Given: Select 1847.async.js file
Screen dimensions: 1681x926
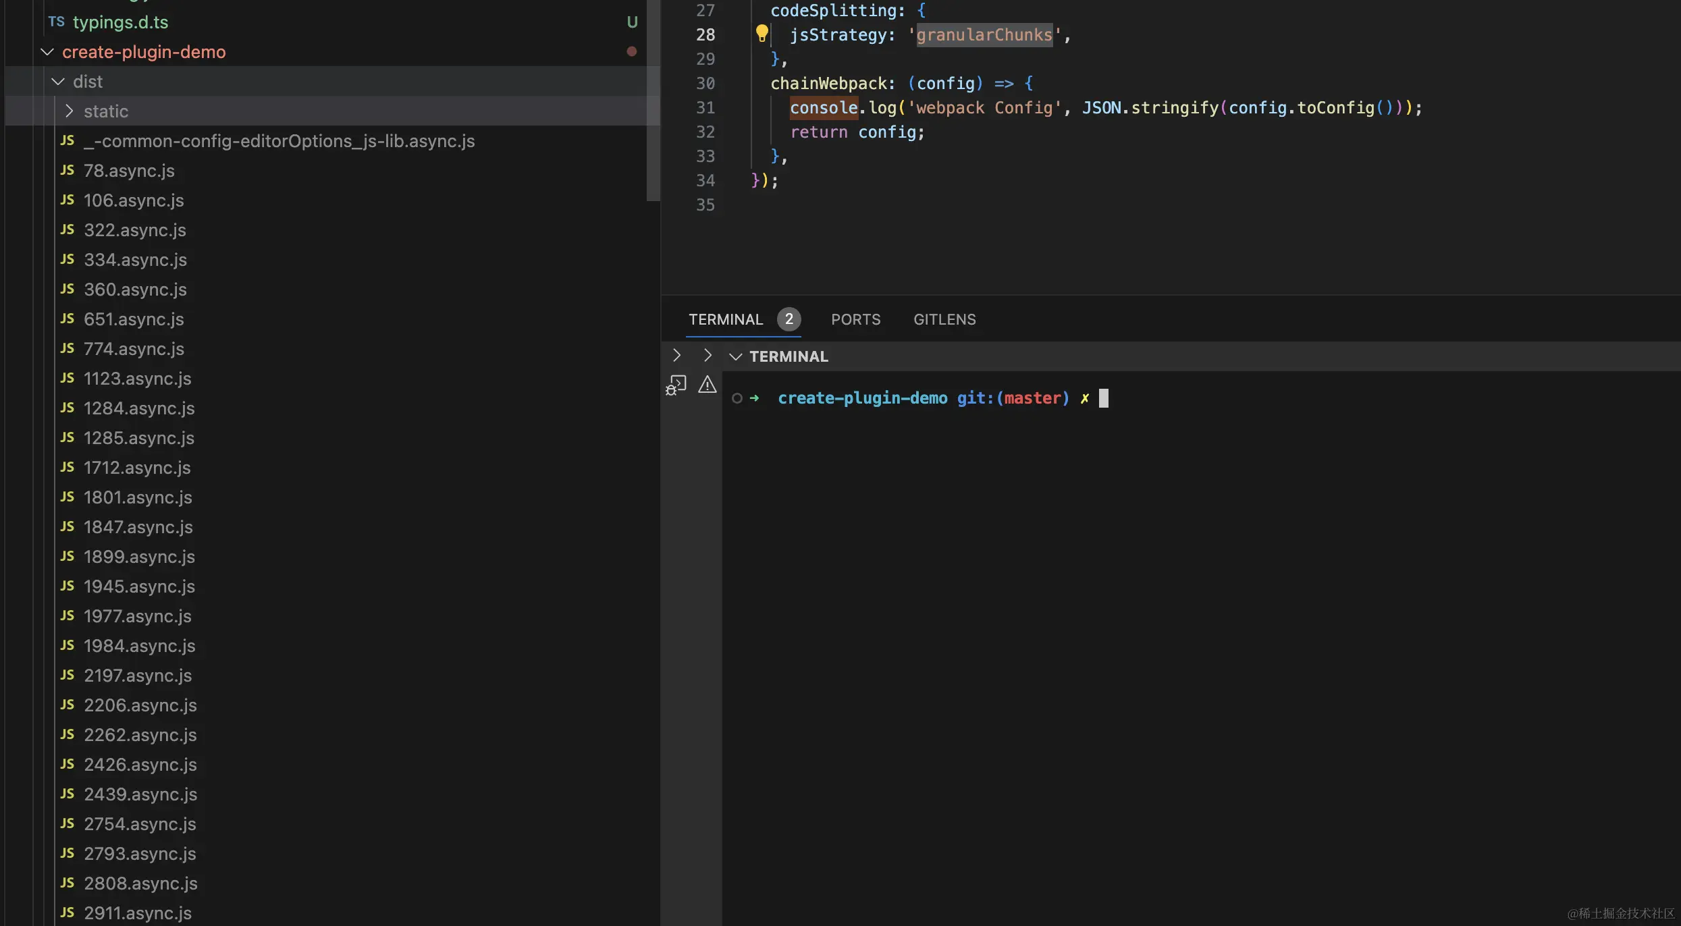Looking at the screenshot, I should 138,527.
